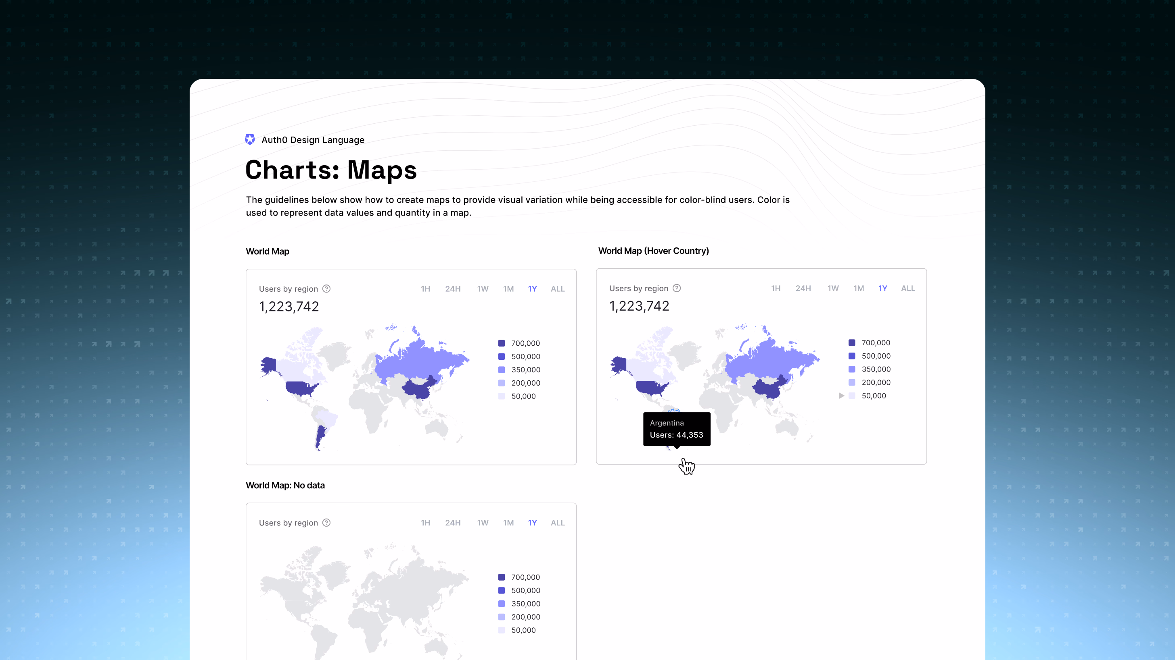Click 'Users by region' label in No data card
The image size is (1175, 660).
click(288, 523)
